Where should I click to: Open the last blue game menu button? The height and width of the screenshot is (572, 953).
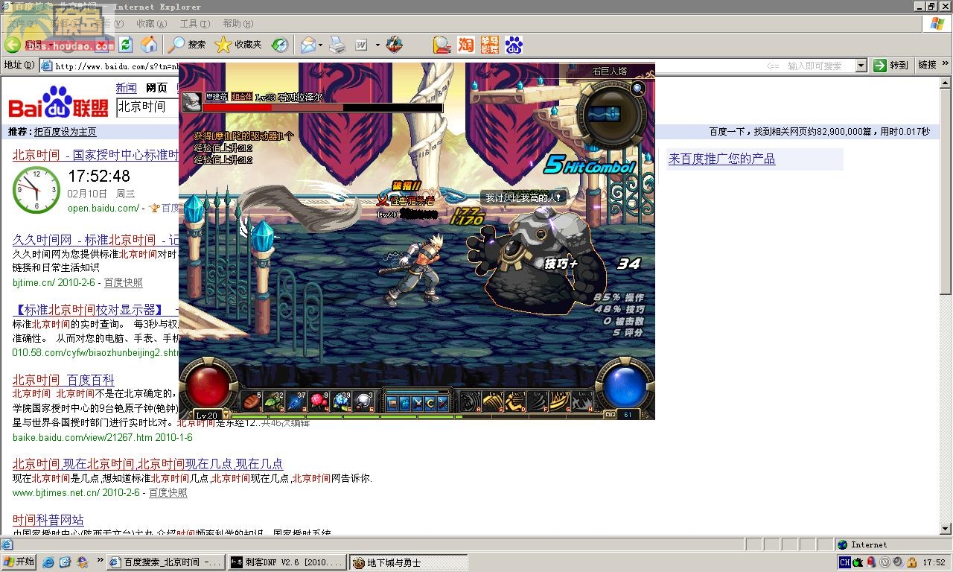tap(443, 403)
